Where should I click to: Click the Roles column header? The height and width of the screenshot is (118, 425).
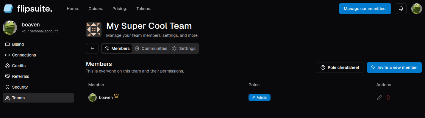click(254, 85)
